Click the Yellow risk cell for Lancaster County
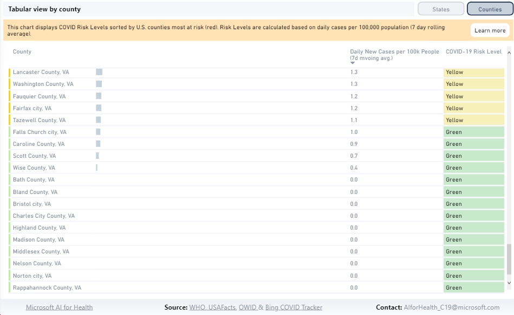Viewport: 514px width, 315px height. [x=474, y=72]
